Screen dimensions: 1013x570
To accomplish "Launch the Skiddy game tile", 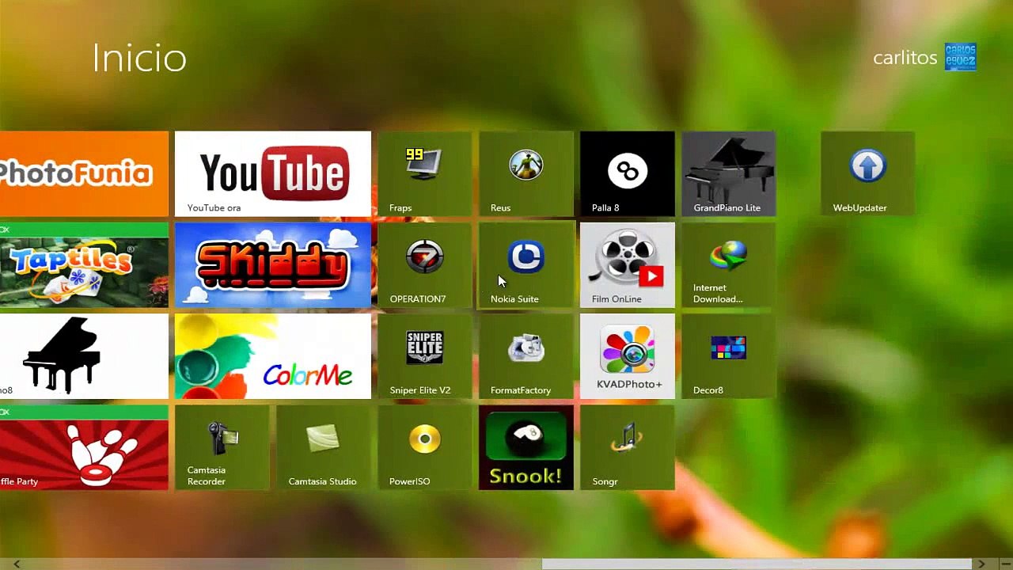I will point(272,265).
